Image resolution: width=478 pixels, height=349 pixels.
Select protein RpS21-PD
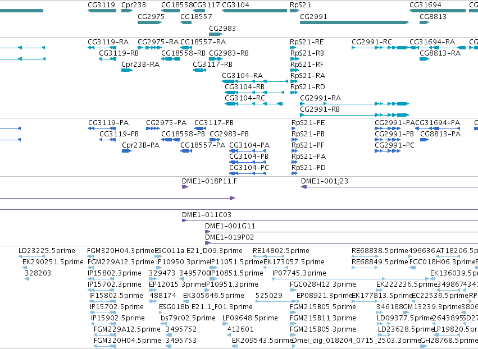(294, 173)
